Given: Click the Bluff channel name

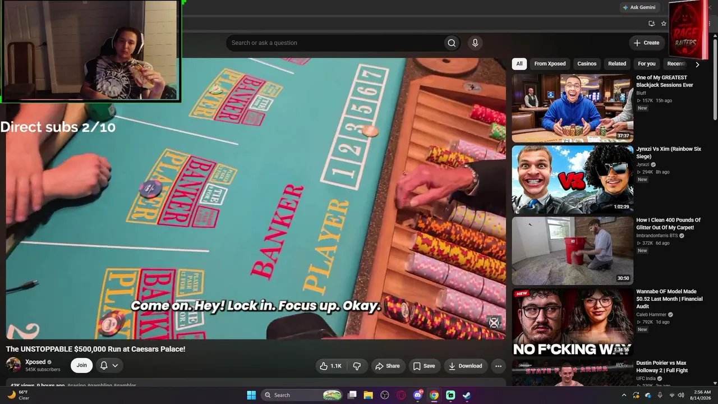Looking at the screenshot, I should tap(641, 93).
